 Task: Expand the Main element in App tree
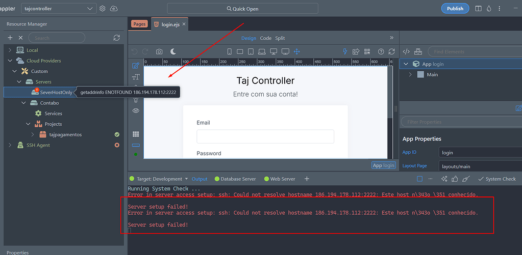[410, 75]
